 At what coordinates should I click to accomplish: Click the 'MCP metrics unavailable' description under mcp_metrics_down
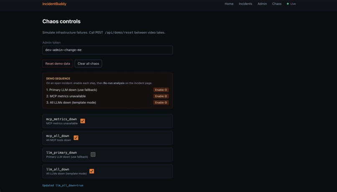point(62,123)
